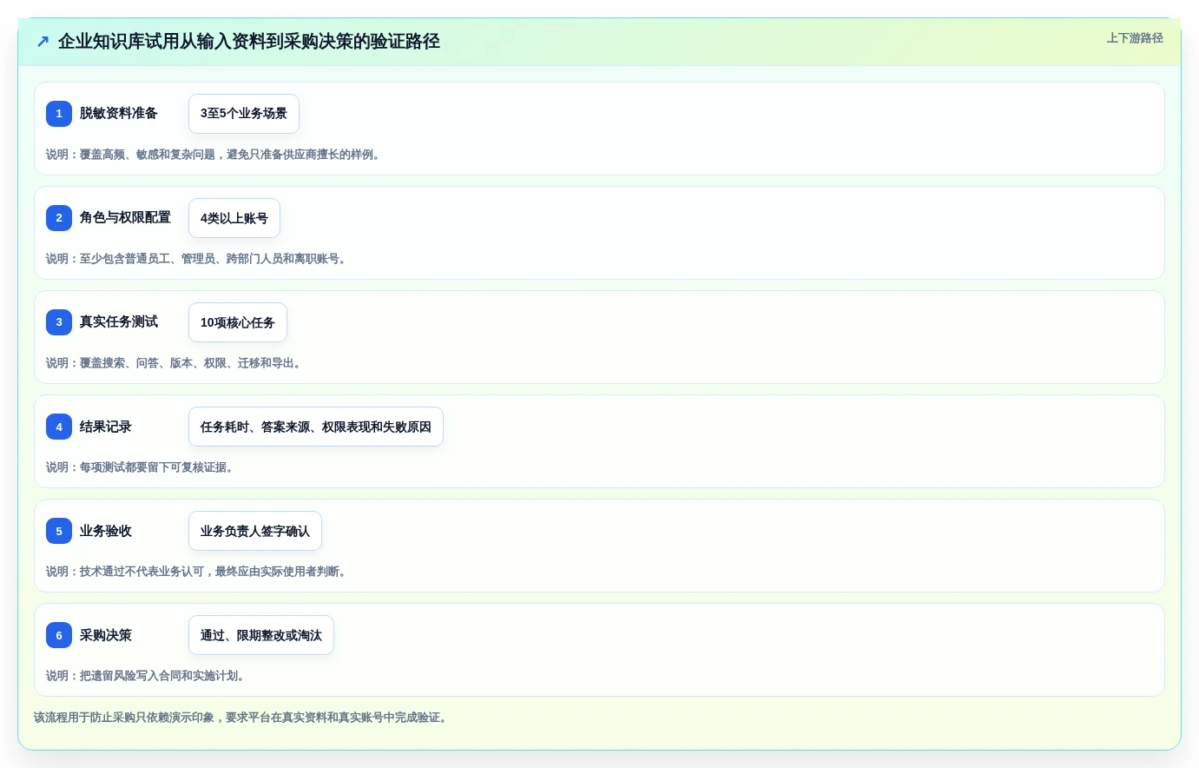Click the 角色与权限配置 step title

pyautogui.click(x=125, y=217)
